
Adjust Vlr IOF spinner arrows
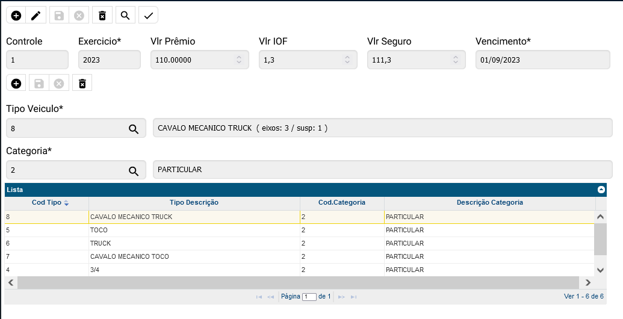[x=347, y=60]
